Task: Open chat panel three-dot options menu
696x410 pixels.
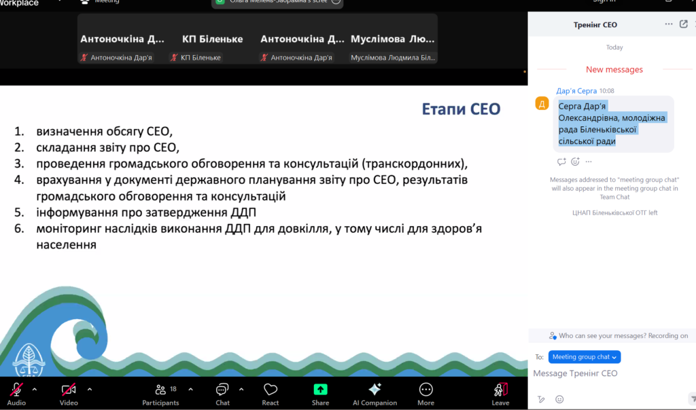Action: click(669, 24)
